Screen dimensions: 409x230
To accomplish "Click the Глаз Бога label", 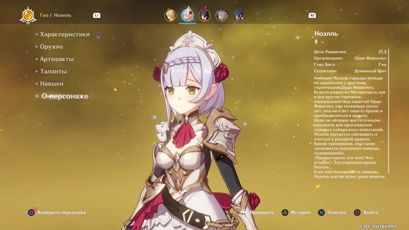I will point(324,65).
